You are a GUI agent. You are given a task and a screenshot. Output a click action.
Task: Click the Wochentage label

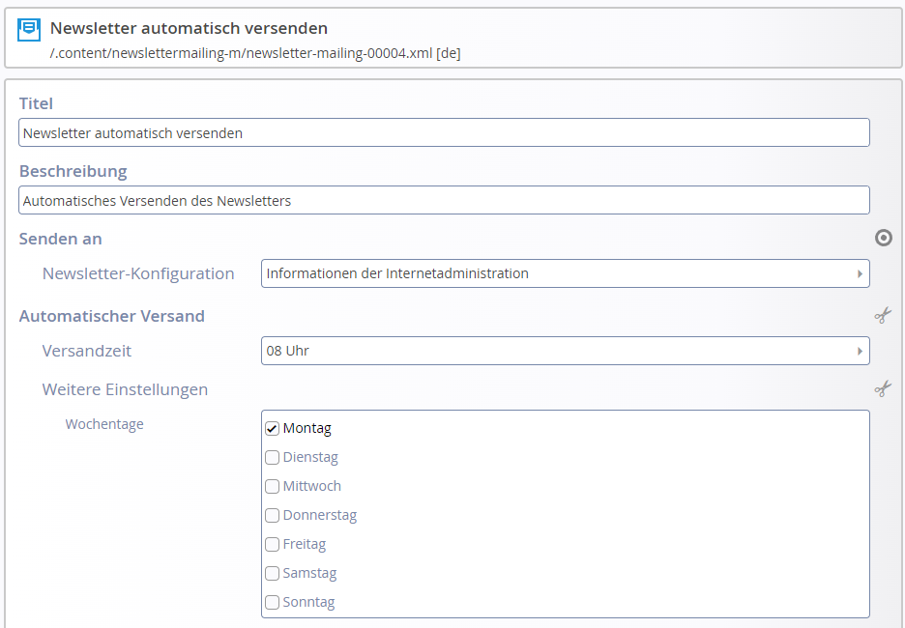pyautogui.click(x=104, y=424)
